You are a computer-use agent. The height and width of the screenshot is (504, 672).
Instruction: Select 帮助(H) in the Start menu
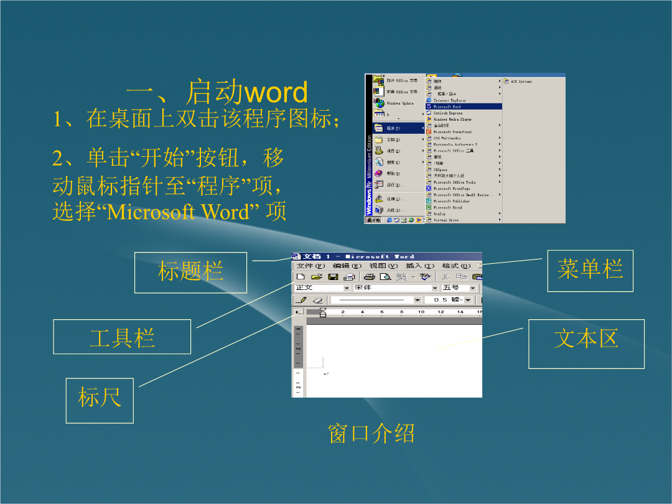pos(398,174)
